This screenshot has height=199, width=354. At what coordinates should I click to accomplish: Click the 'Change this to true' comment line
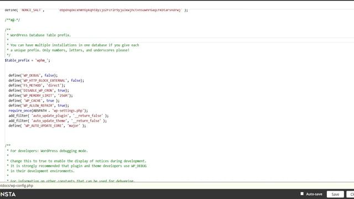point(76,161)
